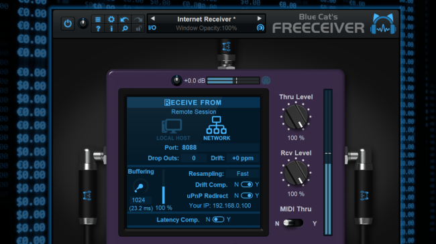Open the Internet Receiver preset name menu
436x244 pixels.
click(x=206, y=19)
